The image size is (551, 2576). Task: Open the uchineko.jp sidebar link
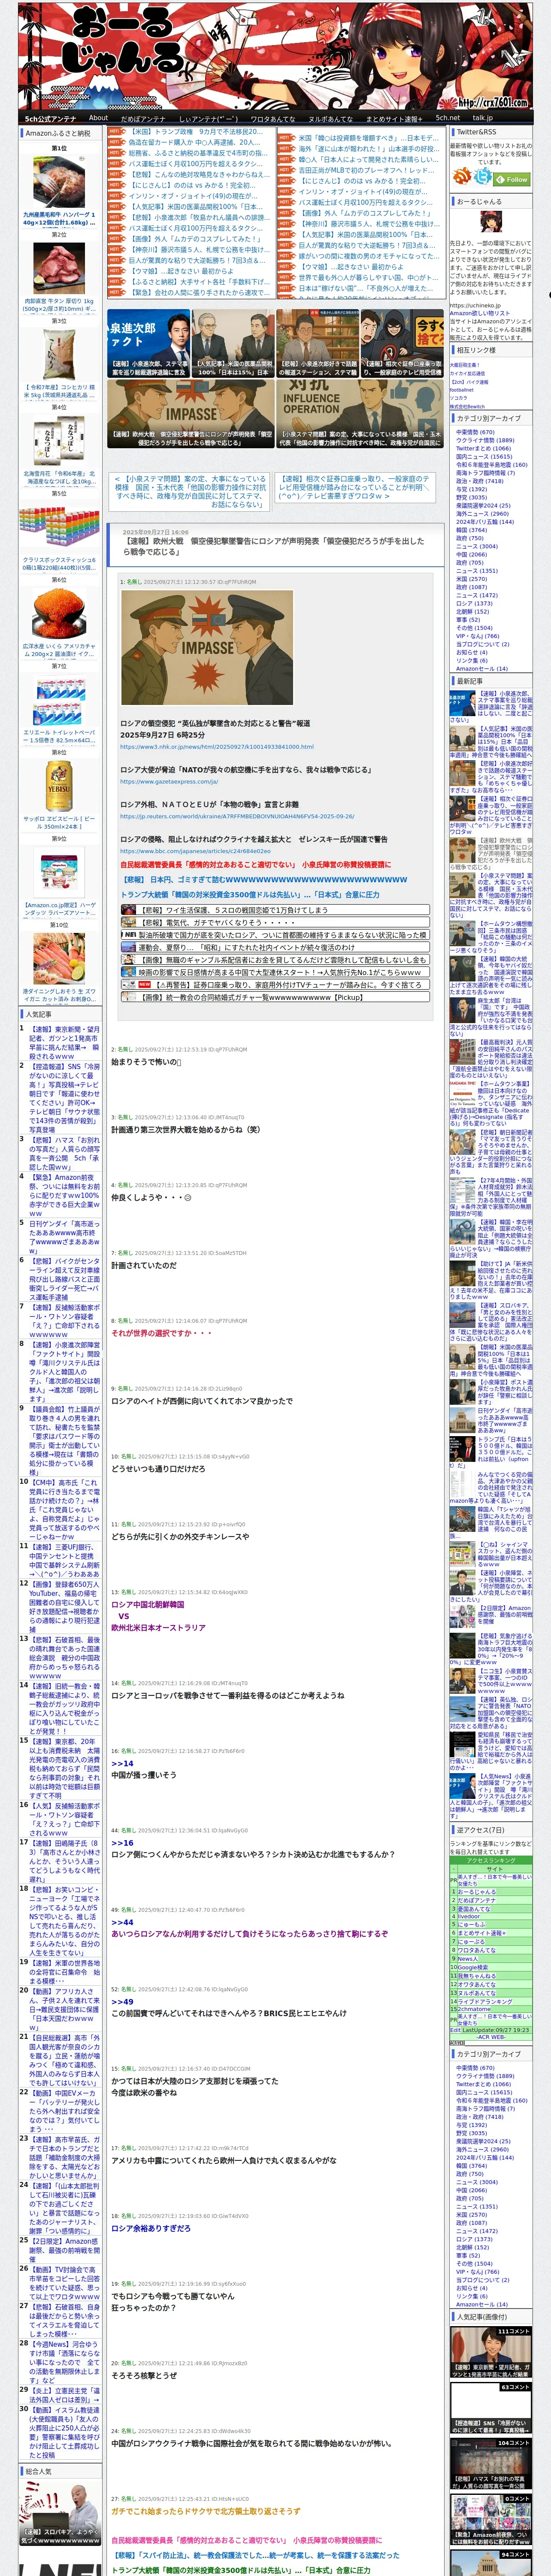pos(475,306)
